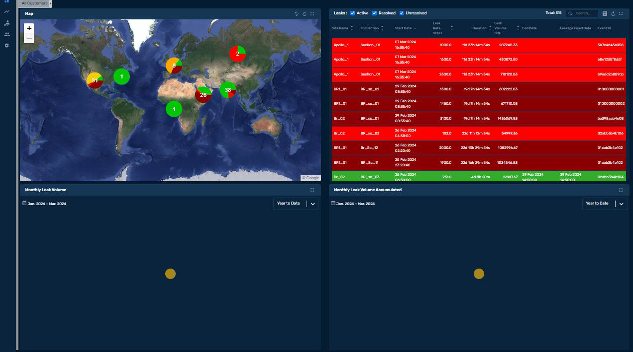
Task: Expand Monthly Leak Volume Accumulated to fullscreen
Action: [621, 190]
